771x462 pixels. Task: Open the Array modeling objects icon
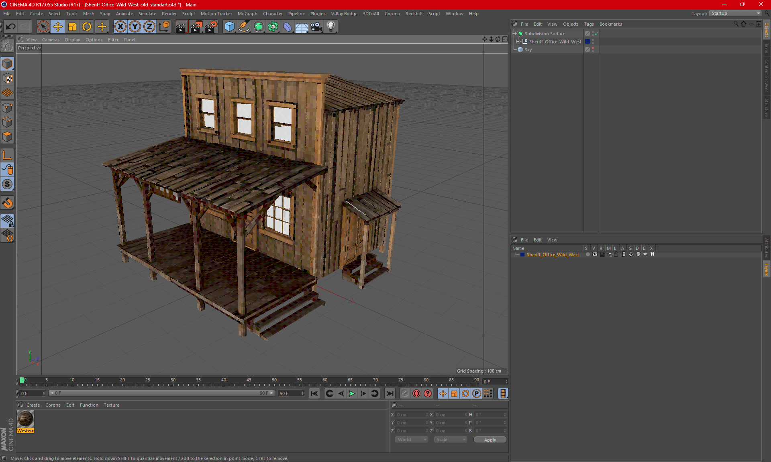(x=273, y=26)
